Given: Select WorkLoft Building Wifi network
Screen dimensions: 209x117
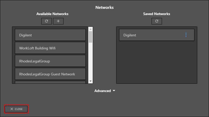Looking at the screenshot, I should [50, 48].
